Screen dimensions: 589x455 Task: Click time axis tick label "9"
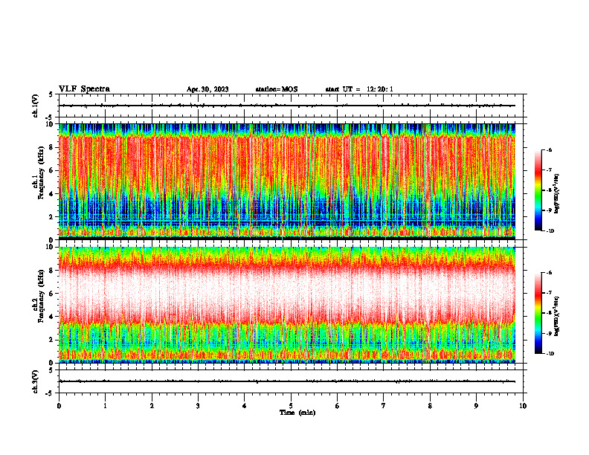coord(476,406)
